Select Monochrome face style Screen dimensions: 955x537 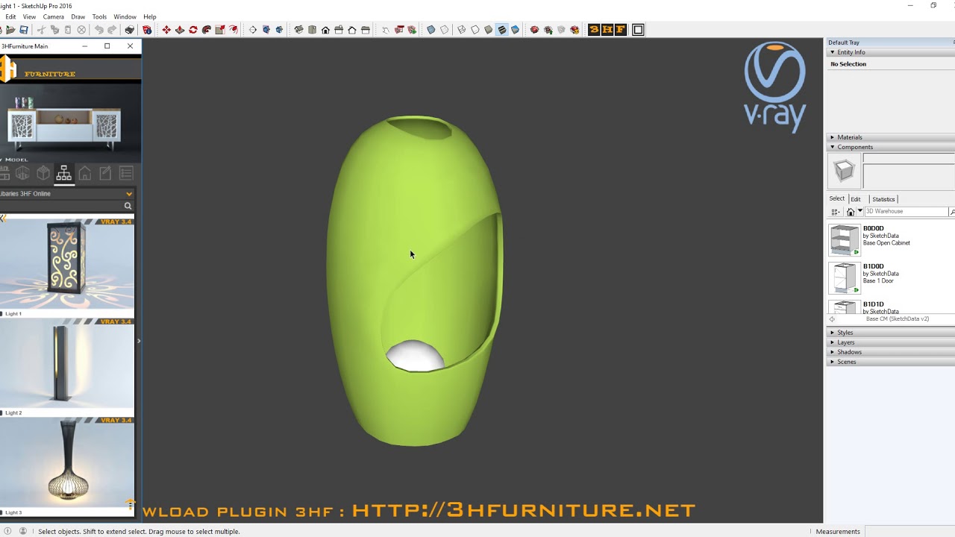516,30
